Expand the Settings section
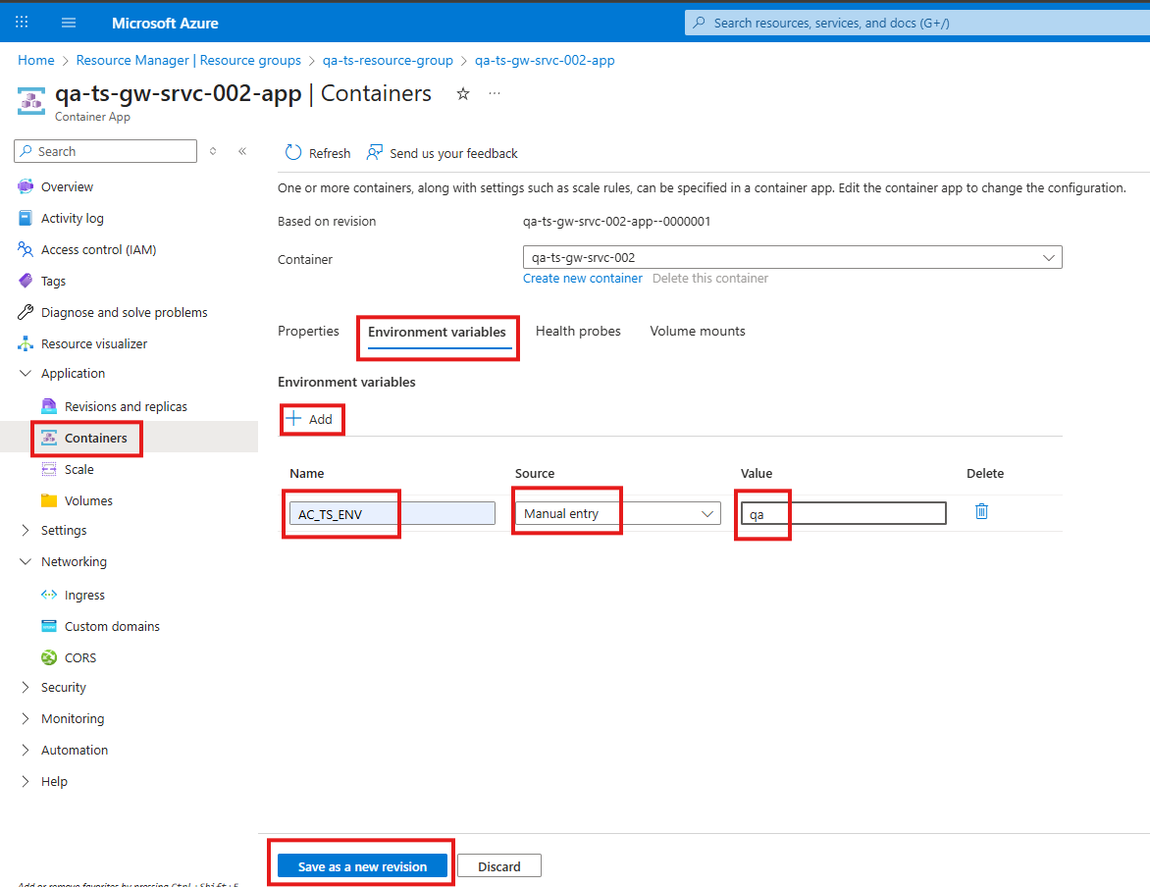1150x887 pixels. (x=26, y=531)
